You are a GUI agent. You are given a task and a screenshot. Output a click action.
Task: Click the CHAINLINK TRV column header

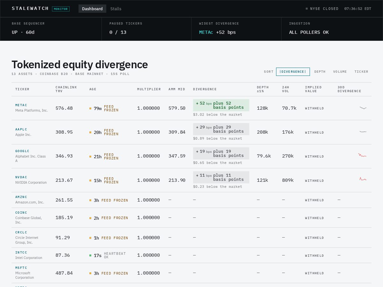(66, 89)
